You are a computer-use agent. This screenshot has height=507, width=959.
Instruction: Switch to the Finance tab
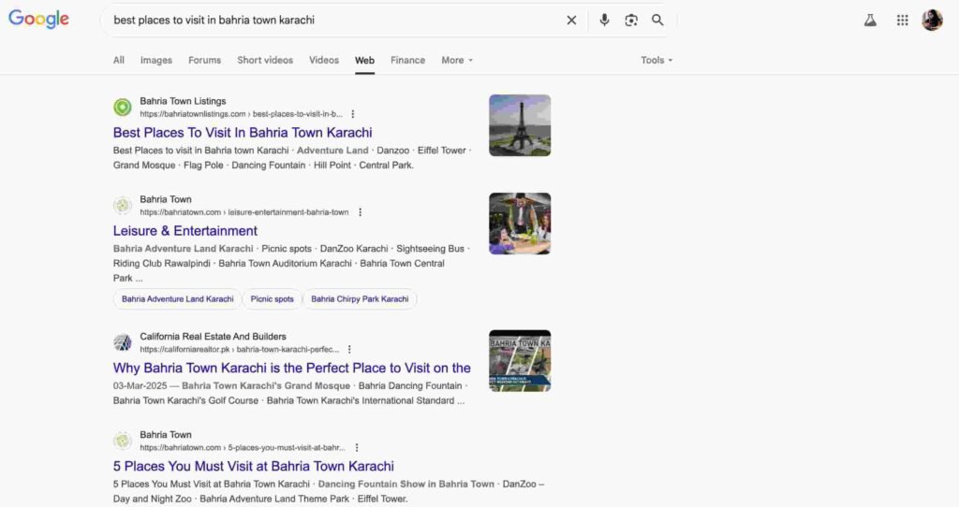407,61
